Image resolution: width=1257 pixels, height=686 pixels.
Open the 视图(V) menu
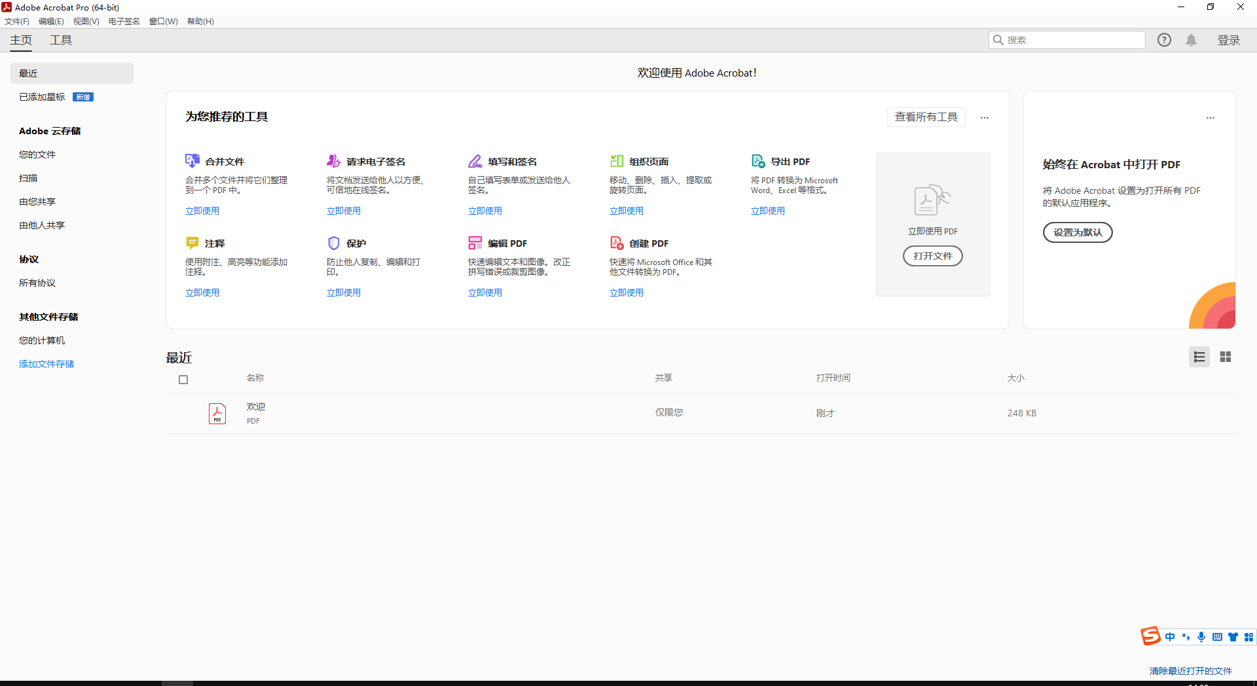(x=86, y=22)
